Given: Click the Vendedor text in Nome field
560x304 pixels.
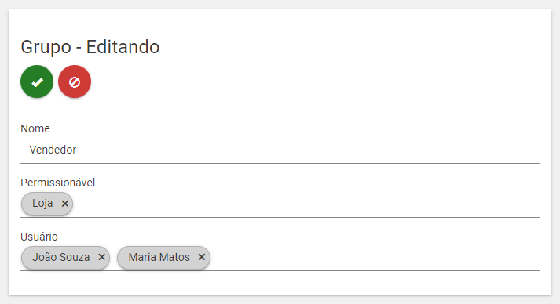Looking at the screenshot, I should point(53,150).
